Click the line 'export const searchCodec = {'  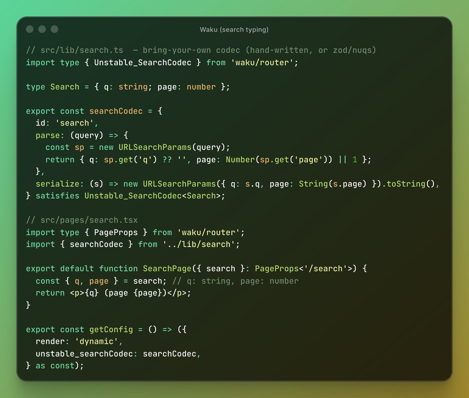pyautogui.click(x=94, y=111)
